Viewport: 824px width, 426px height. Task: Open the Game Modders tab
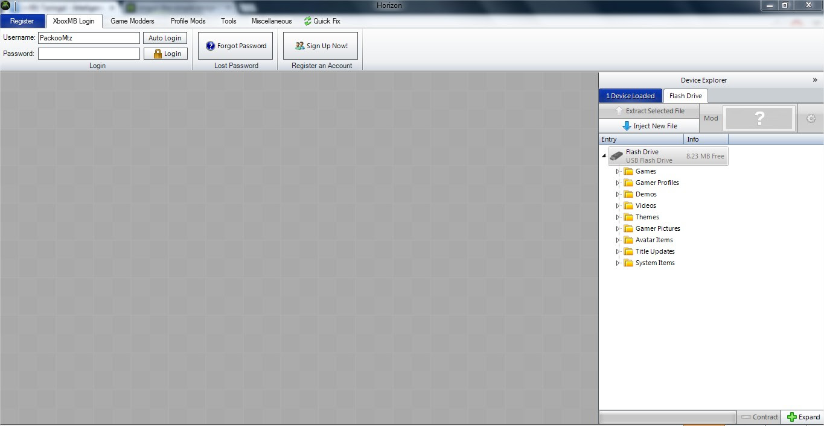pyautogui.click(x=132, y=21)
